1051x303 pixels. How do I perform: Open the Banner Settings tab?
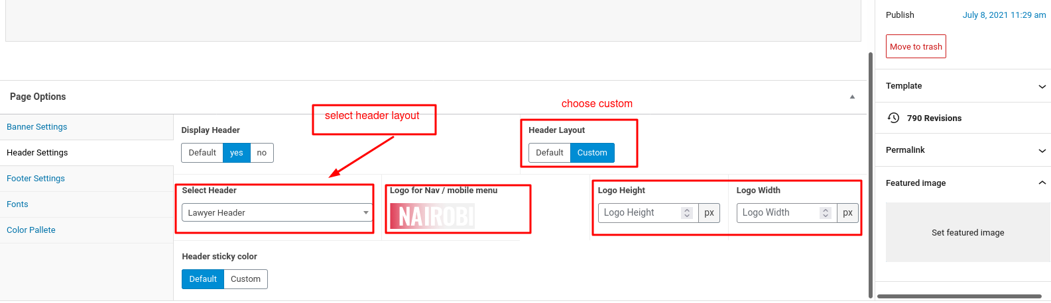click(x=37, y=127)
